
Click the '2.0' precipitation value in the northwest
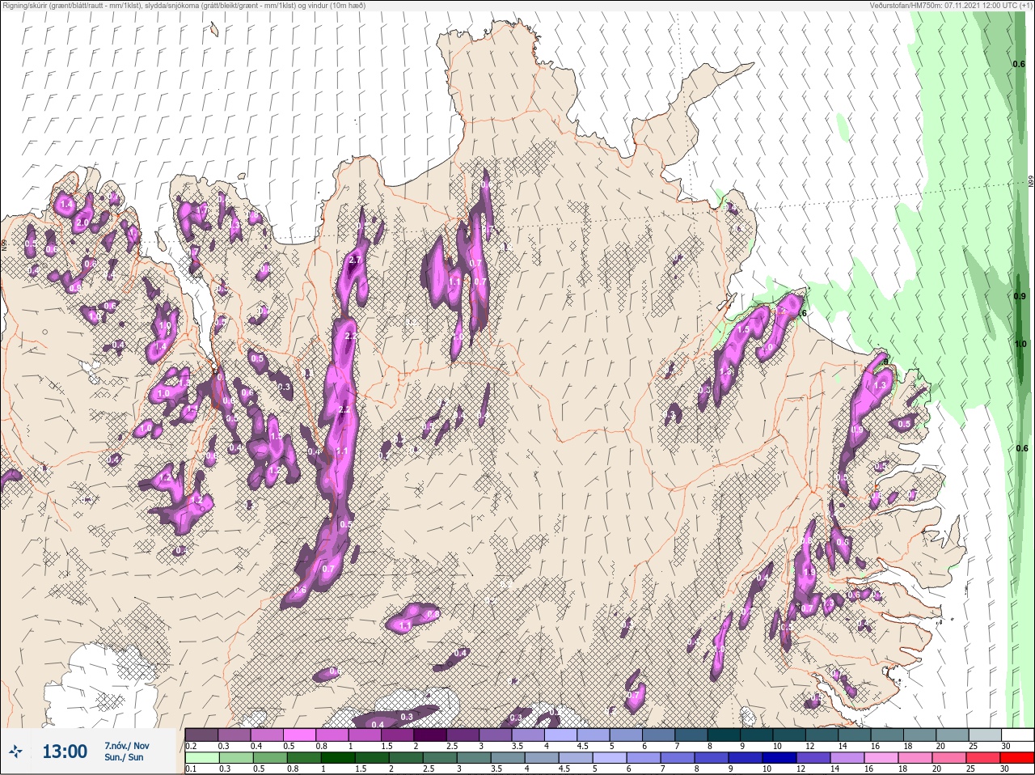[82, 222]
